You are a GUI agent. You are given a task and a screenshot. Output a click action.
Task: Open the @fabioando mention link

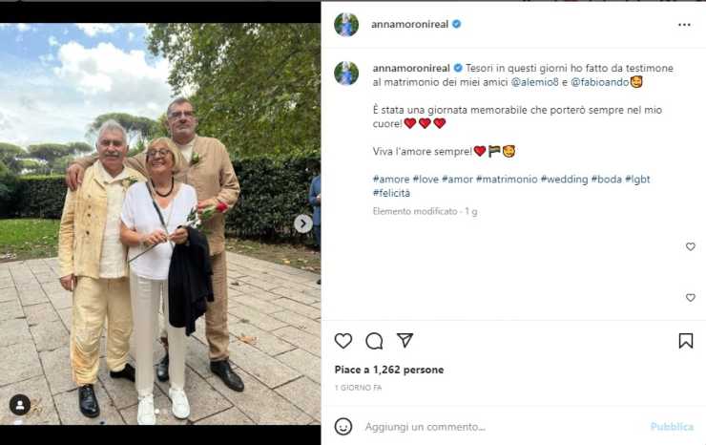click(600, 82)
